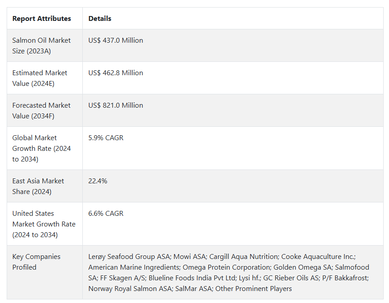Click the 22.4% market share value
The width and height of the screenshot is (389, 303).
tap(98, 181)
